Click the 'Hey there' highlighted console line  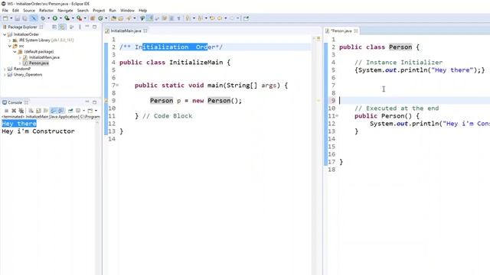click(19, 124)
